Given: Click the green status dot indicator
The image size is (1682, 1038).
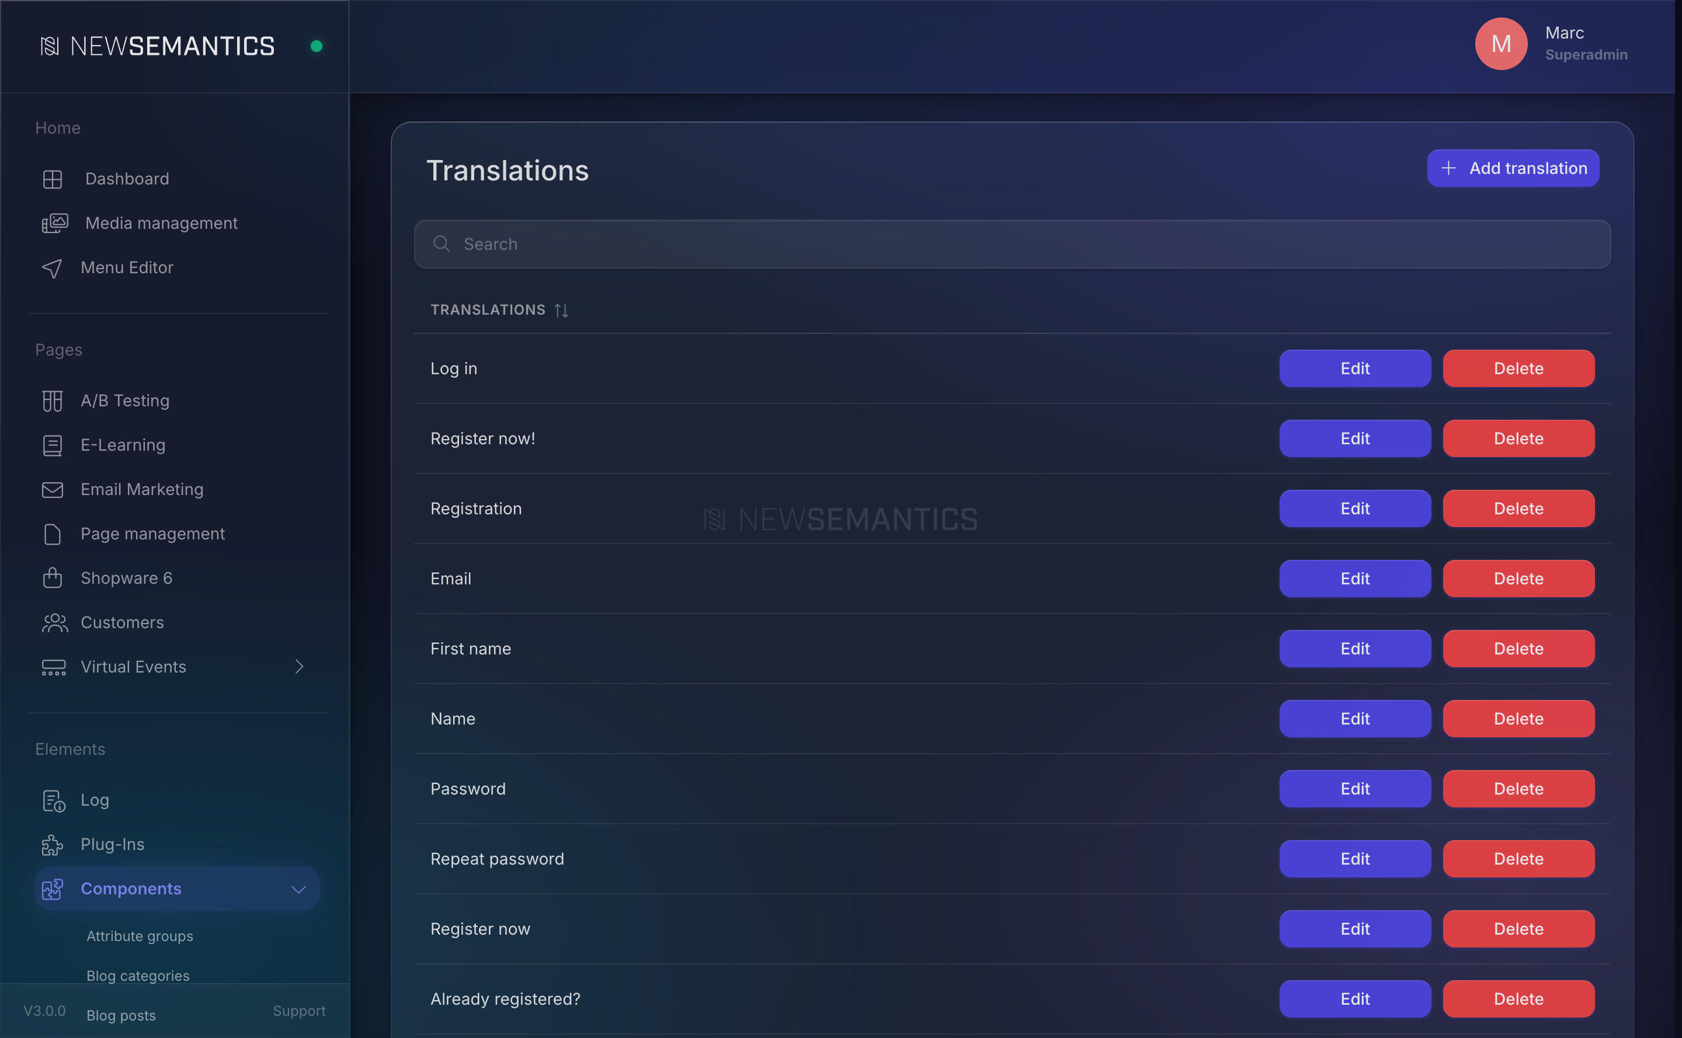Looking at the screenshot, I should coord(317,46).
